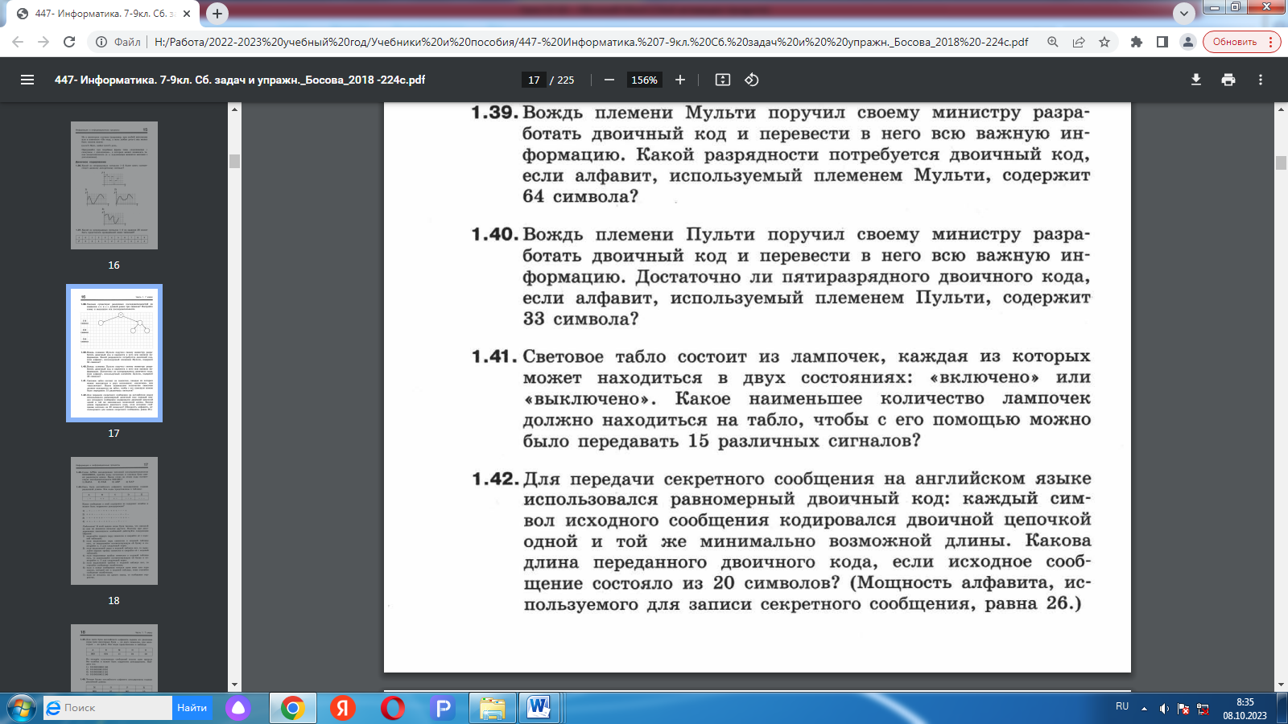Click the address bar URL
Screen dimensions: 1288x724
[x=591, y=42]
